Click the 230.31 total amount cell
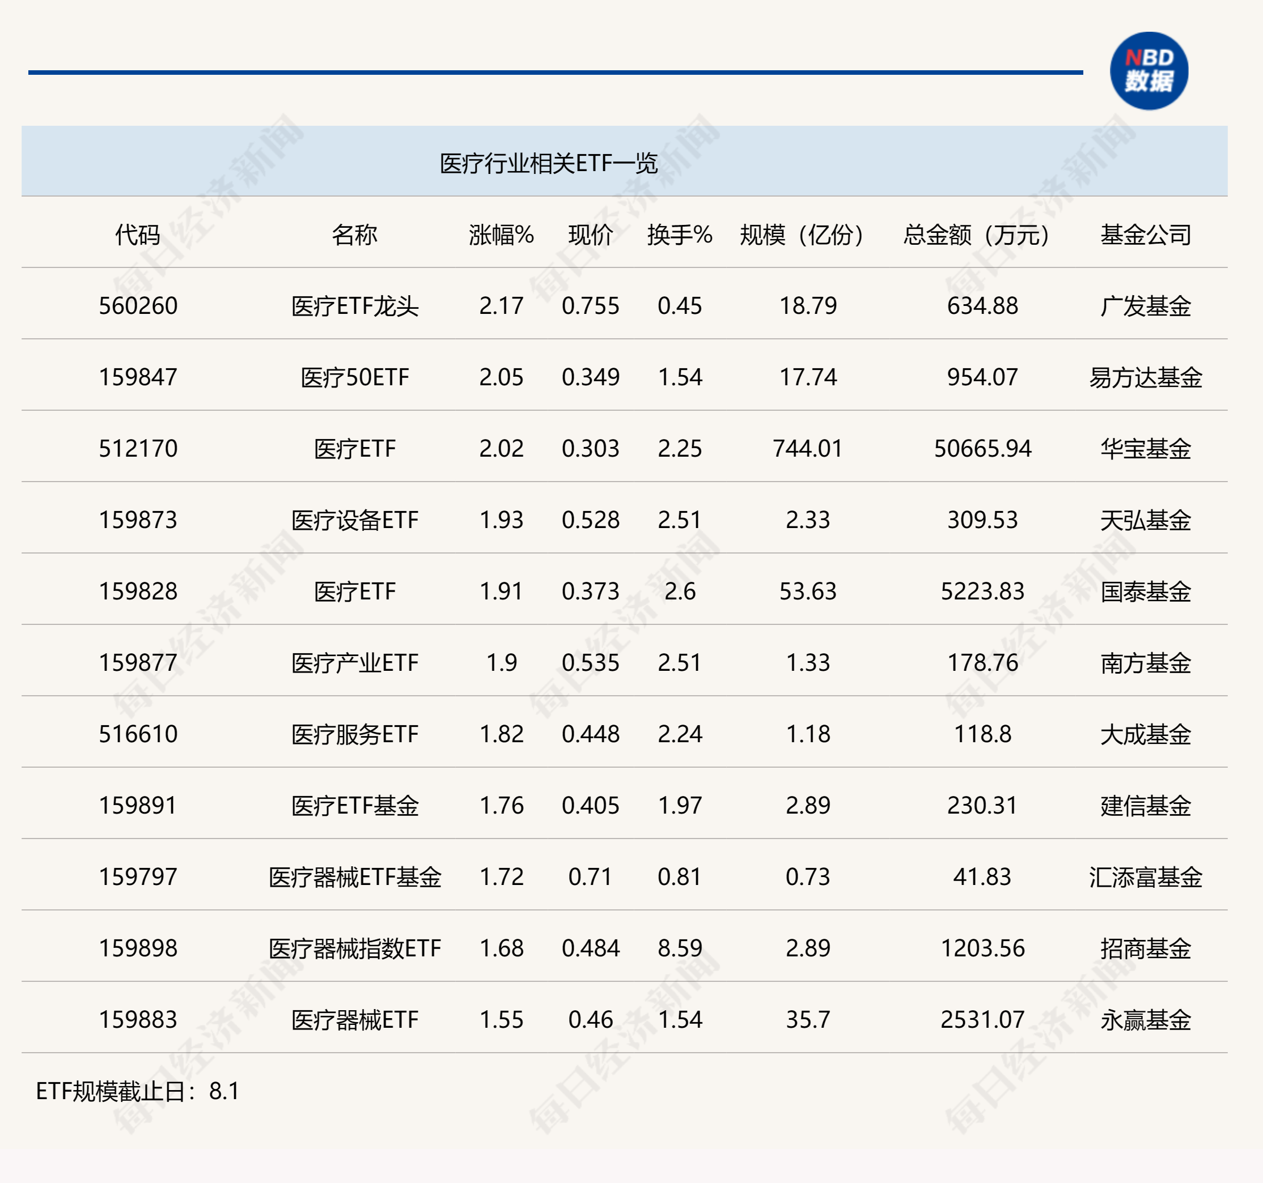Screen dimensions: 1263x1183 (x=982, y=806)
